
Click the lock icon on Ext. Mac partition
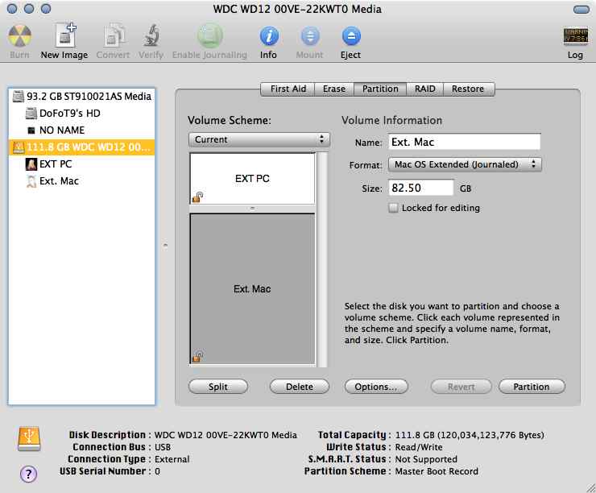point(197,356)
